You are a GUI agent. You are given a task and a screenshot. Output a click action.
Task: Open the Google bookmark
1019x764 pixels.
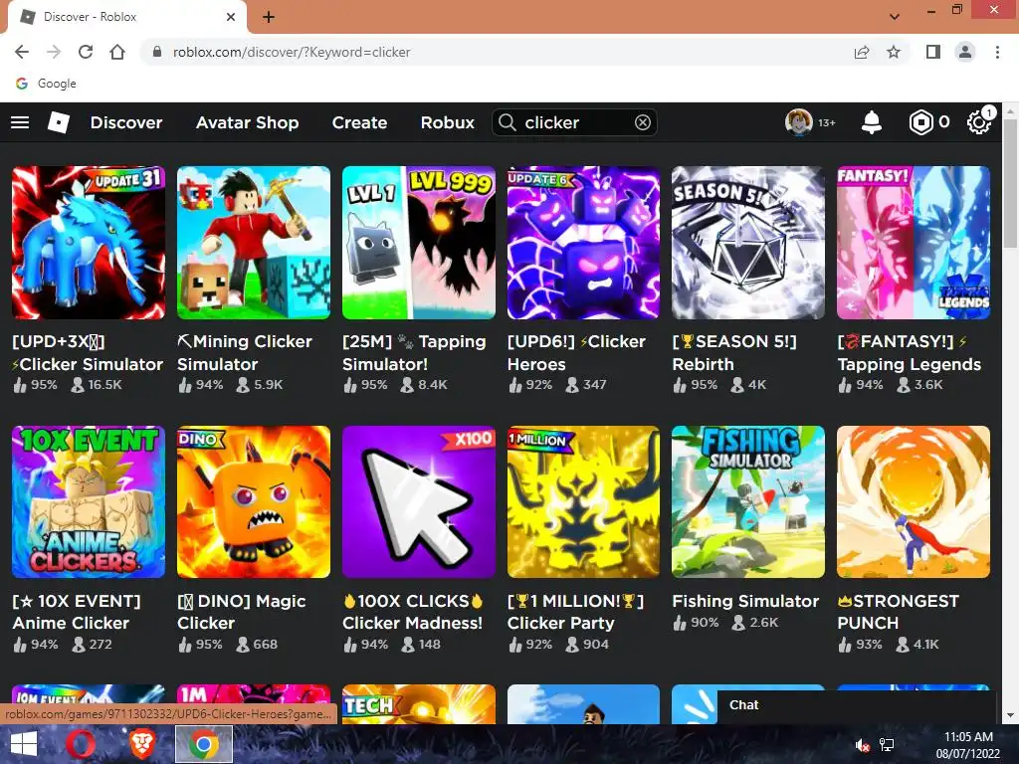[x=46, y=84]
